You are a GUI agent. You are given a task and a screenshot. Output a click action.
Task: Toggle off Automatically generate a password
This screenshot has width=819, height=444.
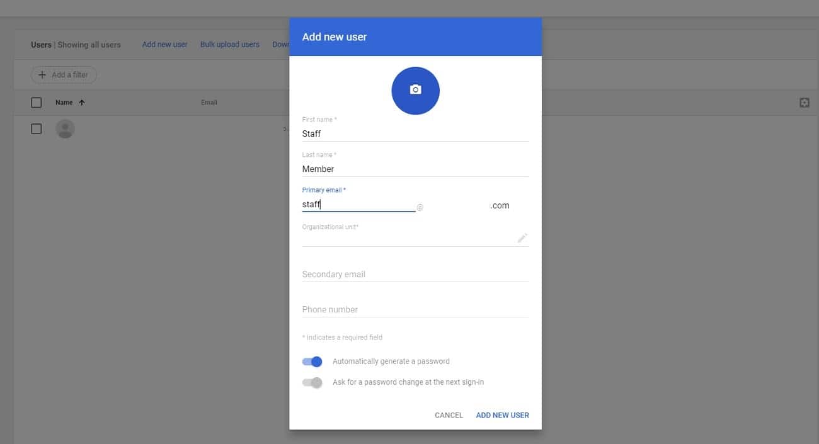312,361
